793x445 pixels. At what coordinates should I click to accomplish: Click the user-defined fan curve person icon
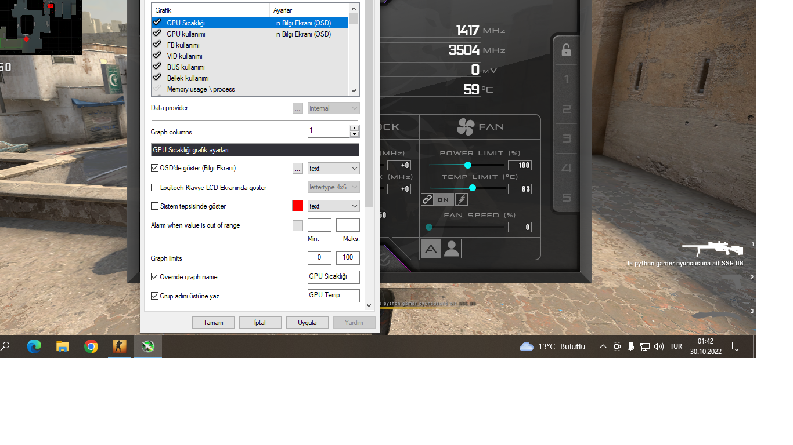click(451, 249)
